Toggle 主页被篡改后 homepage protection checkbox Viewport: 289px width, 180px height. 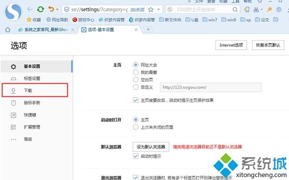point(136,100)
